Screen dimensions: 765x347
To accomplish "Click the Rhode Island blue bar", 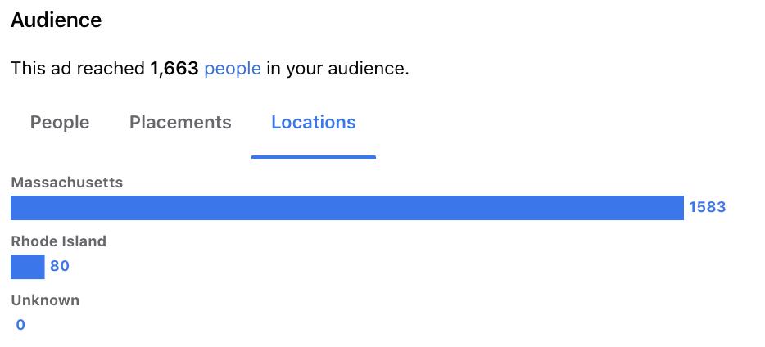I will [27, 267].
